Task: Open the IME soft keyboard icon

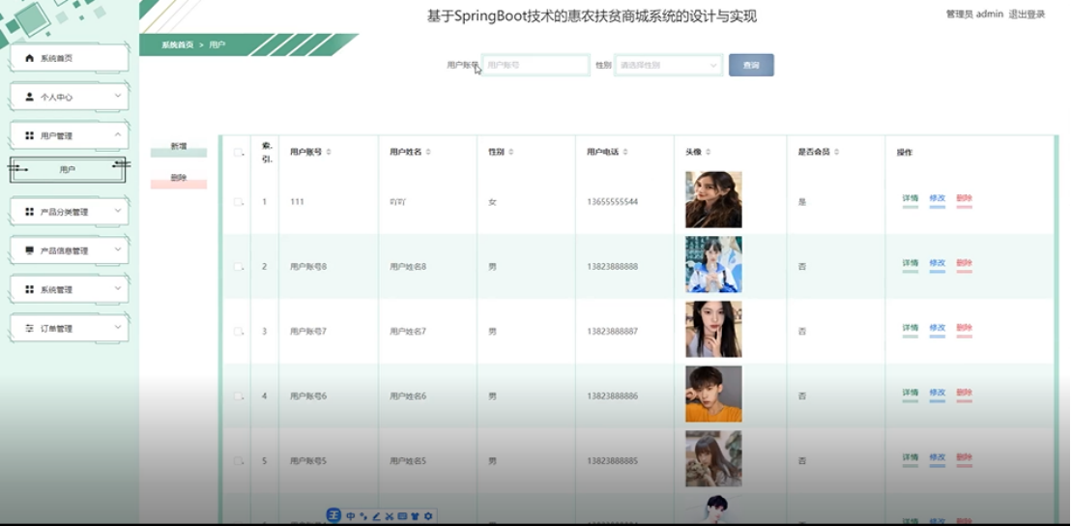Action: (x=402, y=516)
